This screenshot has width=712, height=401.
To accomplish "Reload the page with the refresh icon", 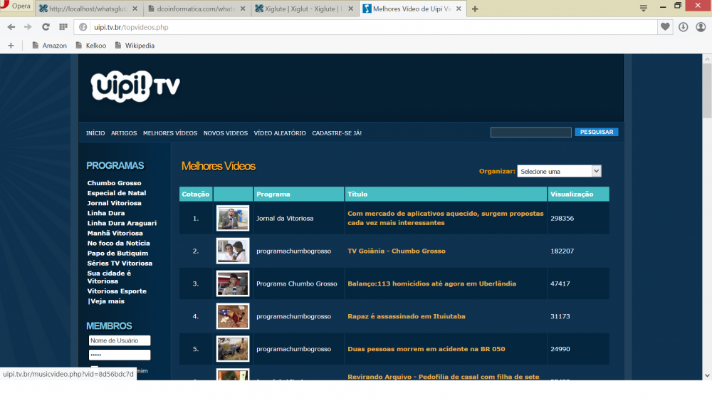I will [46, 27].
